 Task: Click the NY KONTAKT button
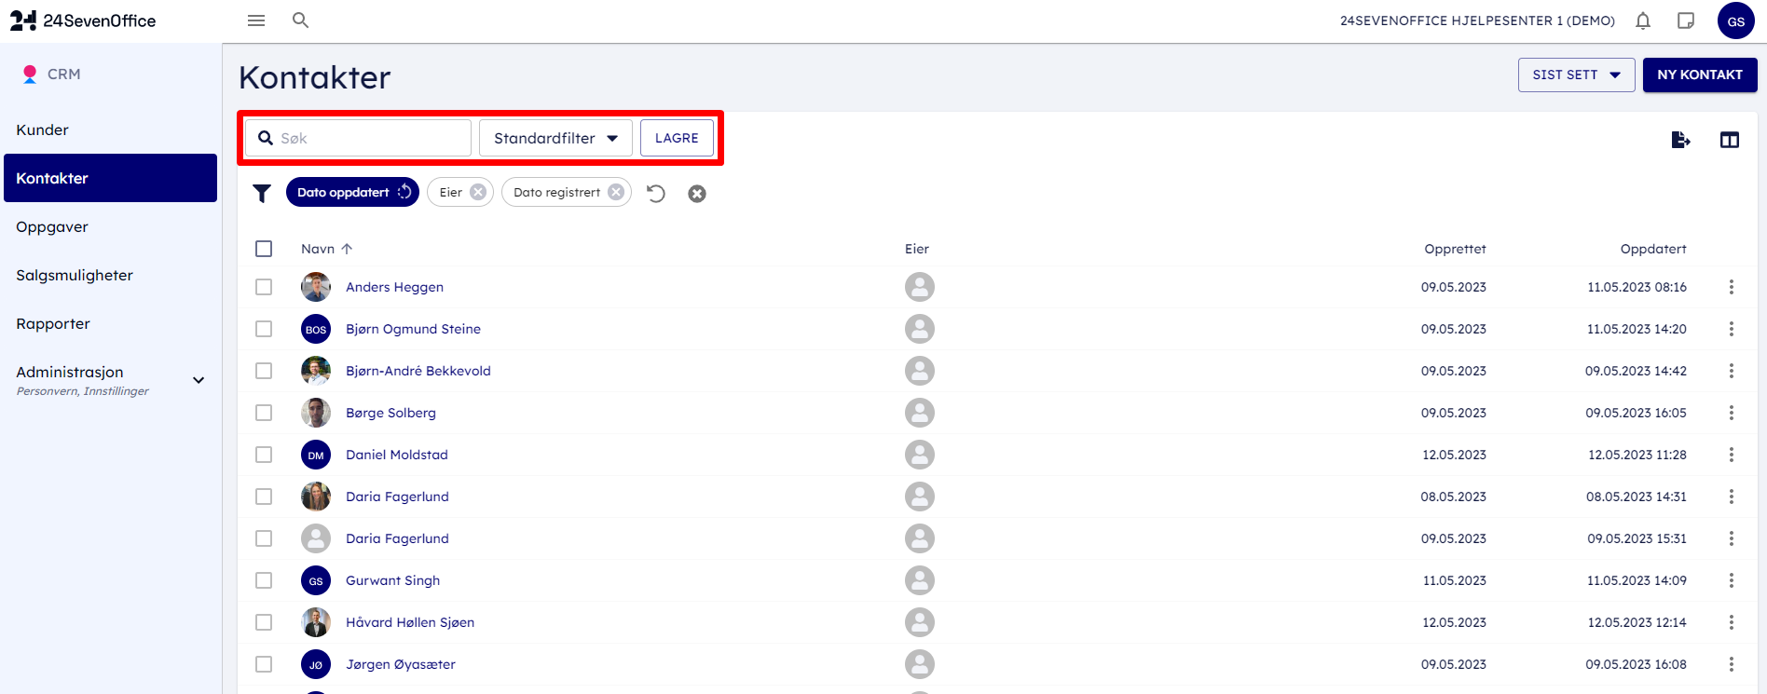click(x=1699, y=75)
